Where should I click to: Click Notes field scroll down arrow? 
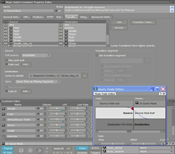[x=172, y=11]
